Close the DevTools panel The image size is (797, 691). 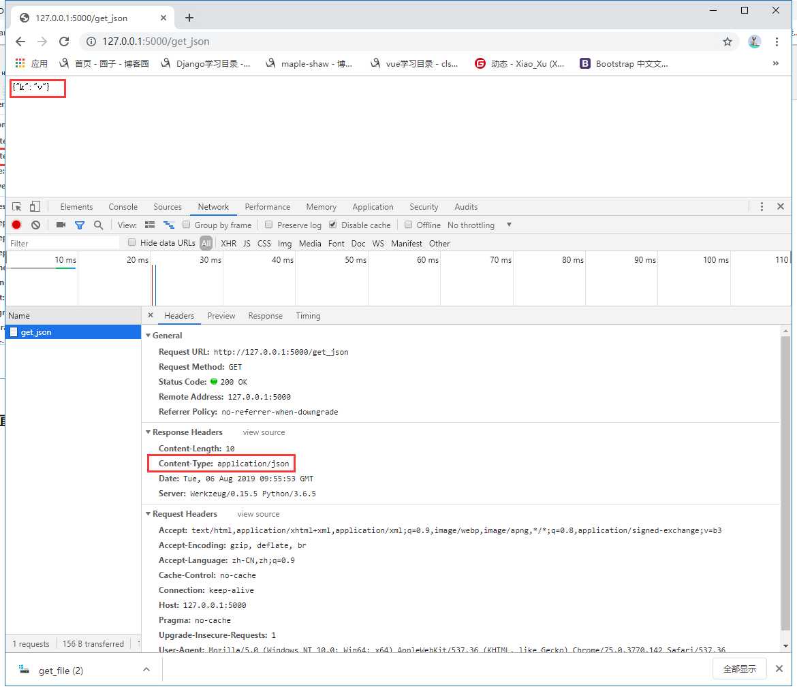(781, 207)
